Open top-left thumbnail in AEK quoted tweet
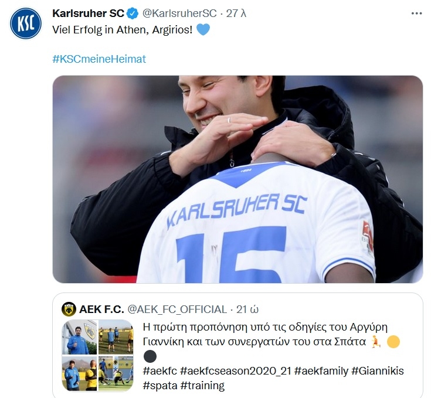 coord(79,337)
